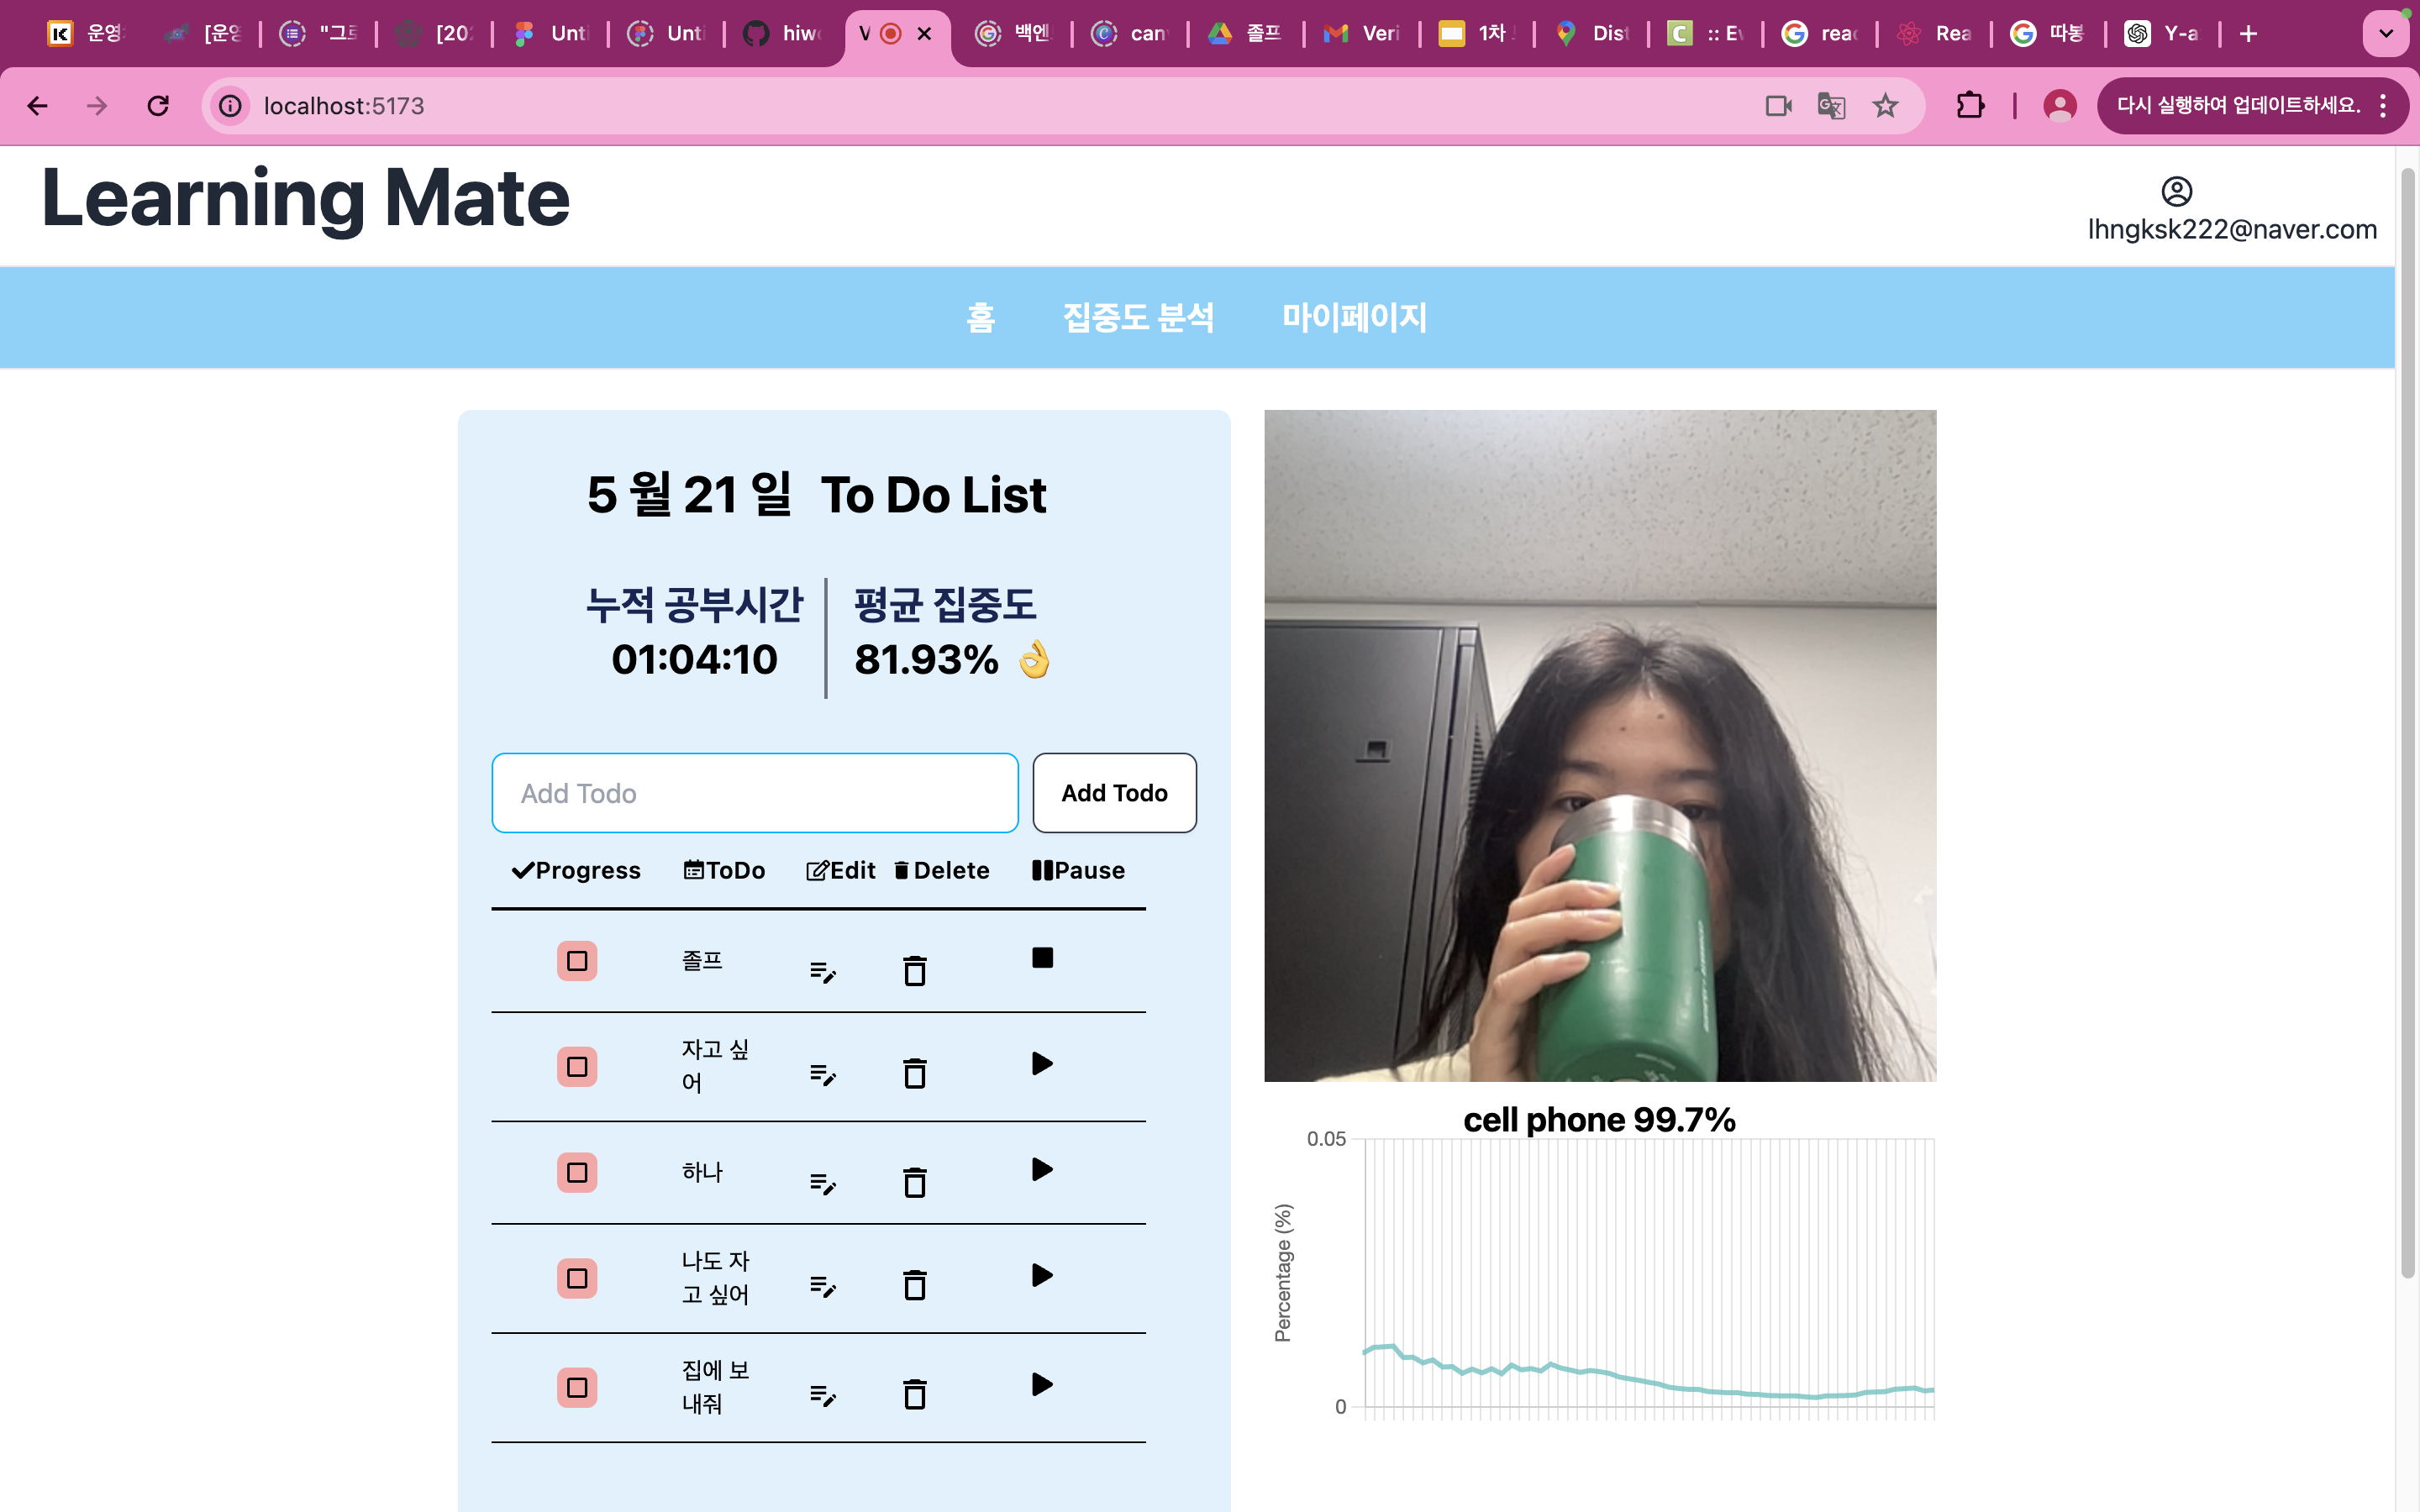
Task: Click the Google Translate icon in address bar
Action: [x=1830, y=106]
